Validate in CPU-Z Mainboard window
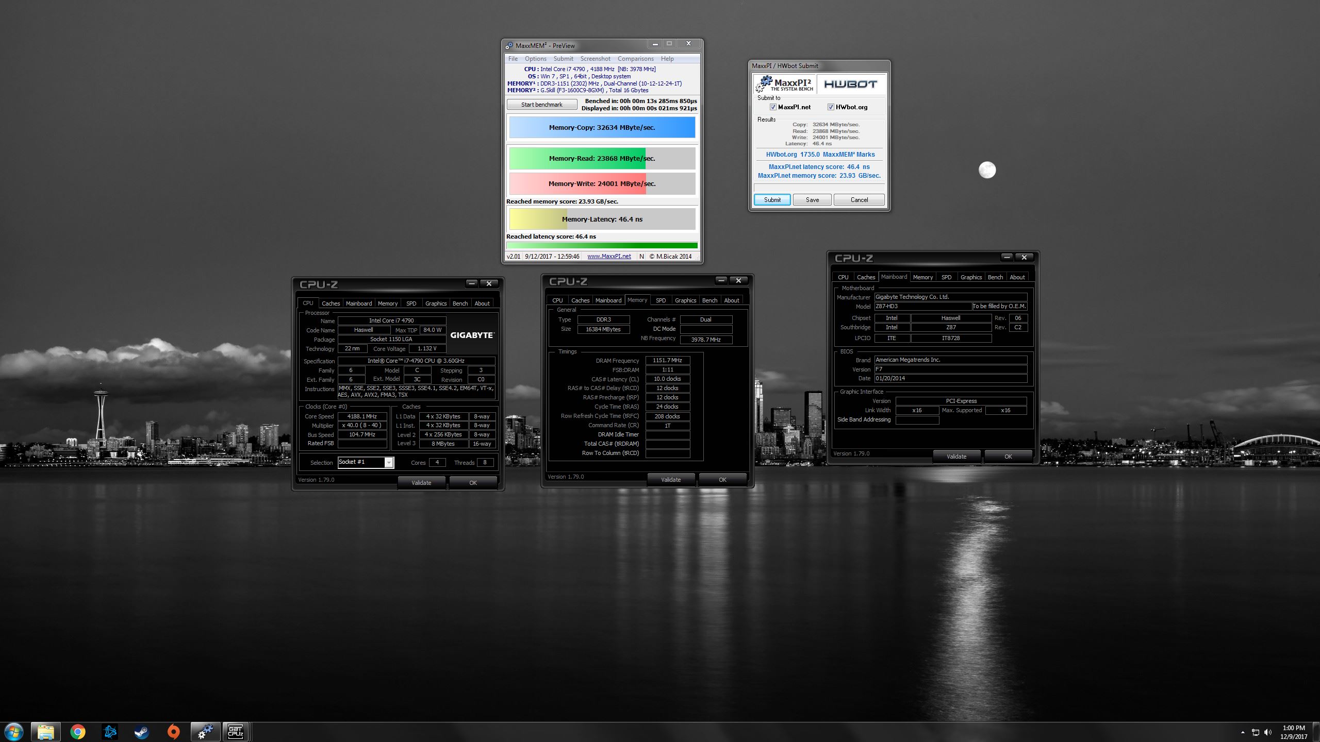Viewport: 1320px width, 742px height. pos(956,457)
